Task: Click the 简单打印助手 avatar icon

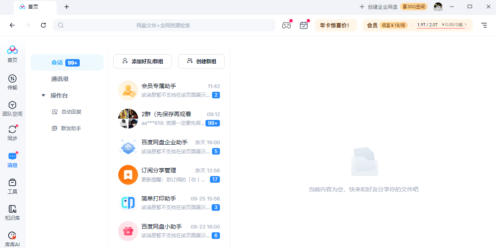Action: coord(128,203)
